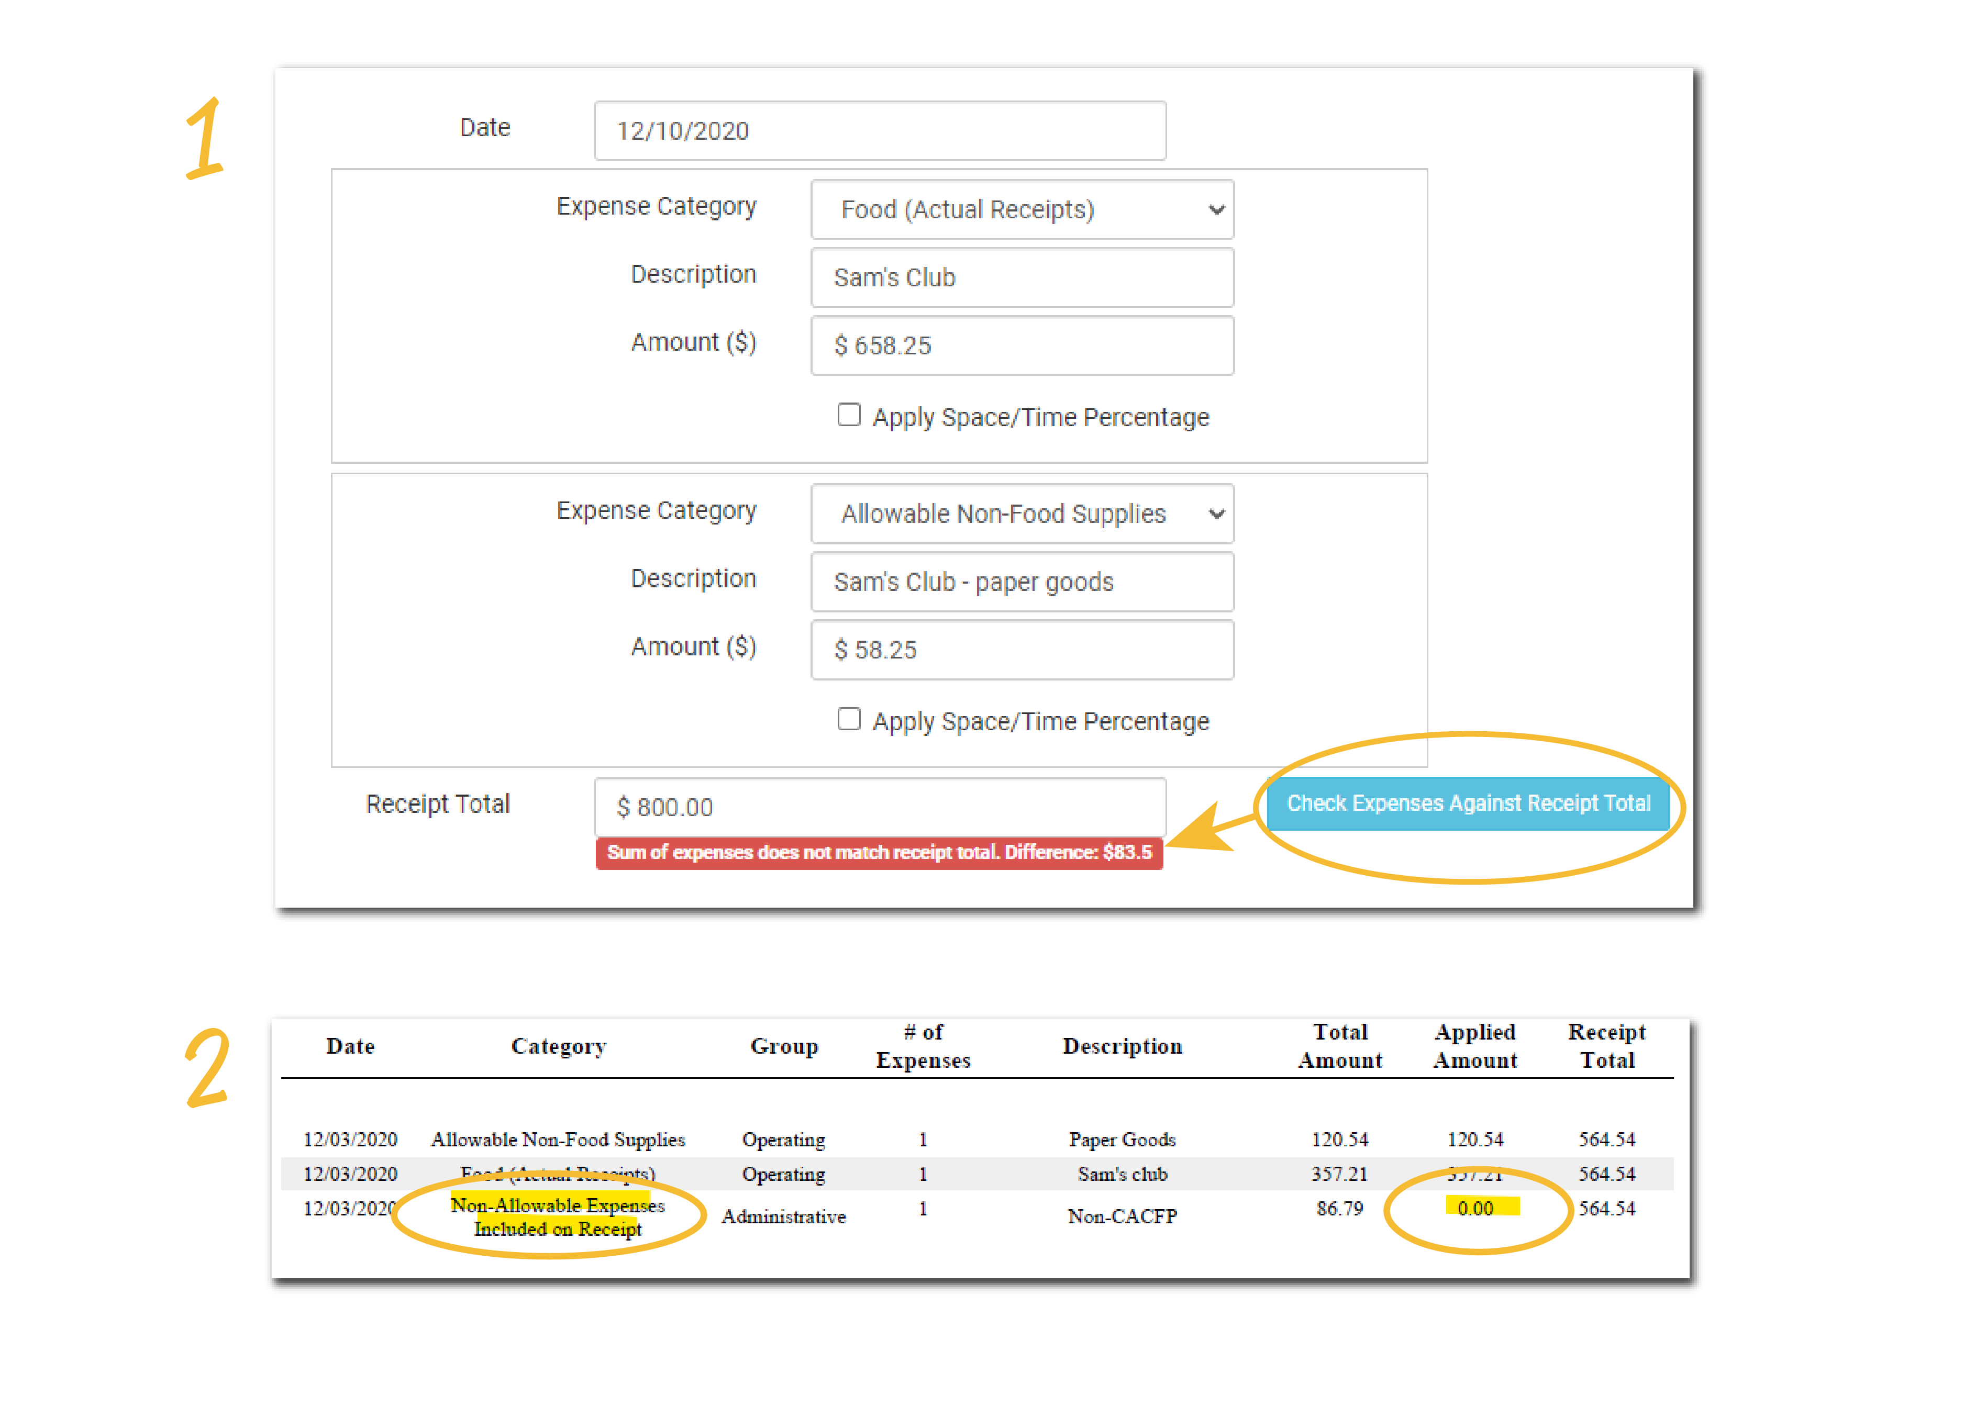1964x1418 pixels.
Task: Click the highlighted 0.00 applied amount
Action: point(1475,1208)
